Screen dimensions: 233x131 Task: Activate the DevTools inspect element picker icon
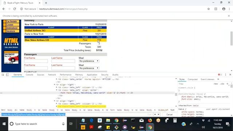click(x=3, y=75)
